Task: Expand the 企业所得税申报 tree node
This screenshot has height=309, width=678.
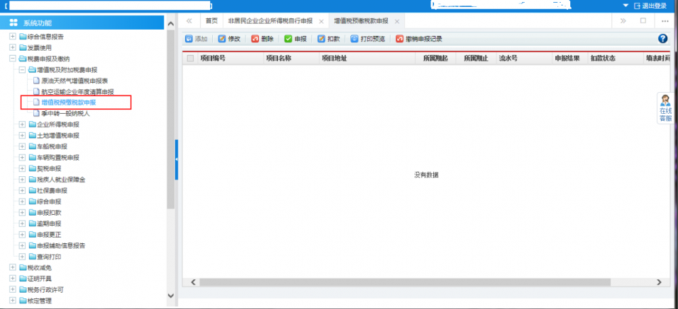Action: click(22, 125)
